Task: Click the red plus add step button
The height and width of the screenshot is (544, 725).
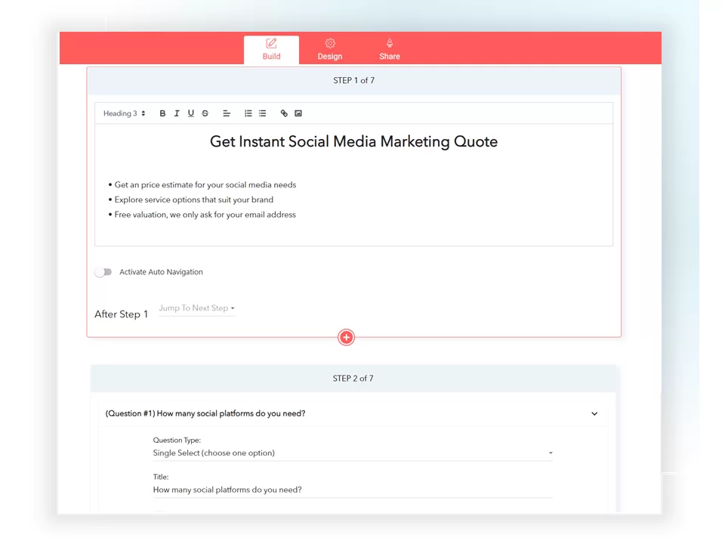Action: tap(346, 338)
